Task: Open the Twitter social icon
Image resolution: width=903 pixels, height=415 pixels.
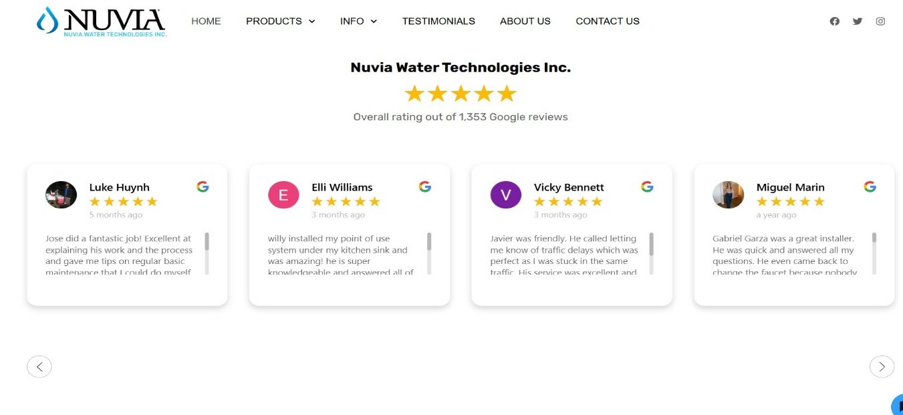Action: click(x=858, y=21)
